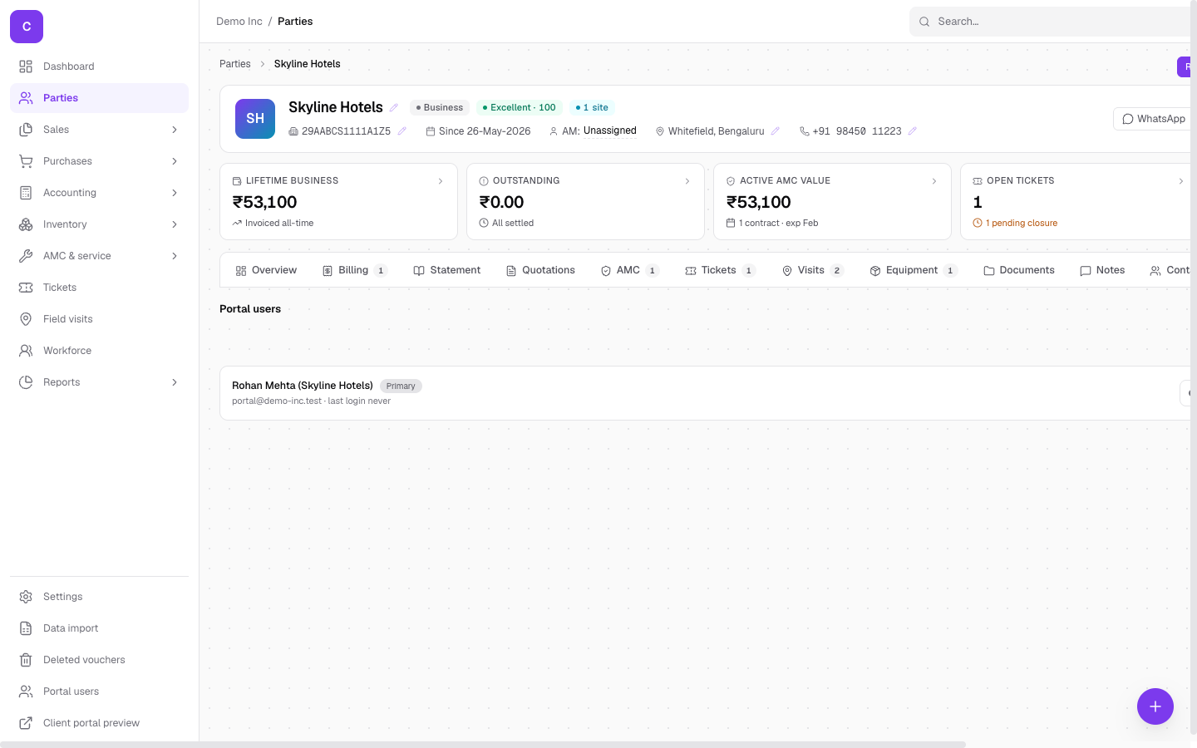
Task: Switch to the Quotations tab
Action: pyautogui.click(x=540, y=270)
